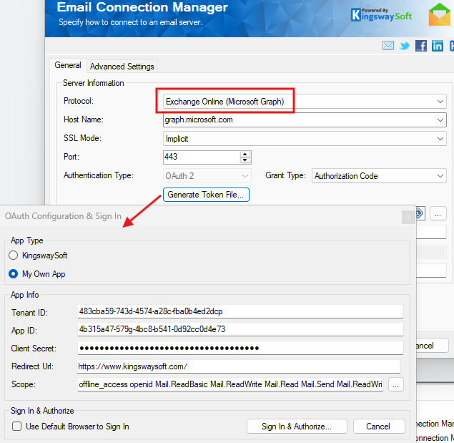The width and height of the screenshot is (454, 443).
Task: Switch to the Advanced Settings tab
Action: click(122, 67)
